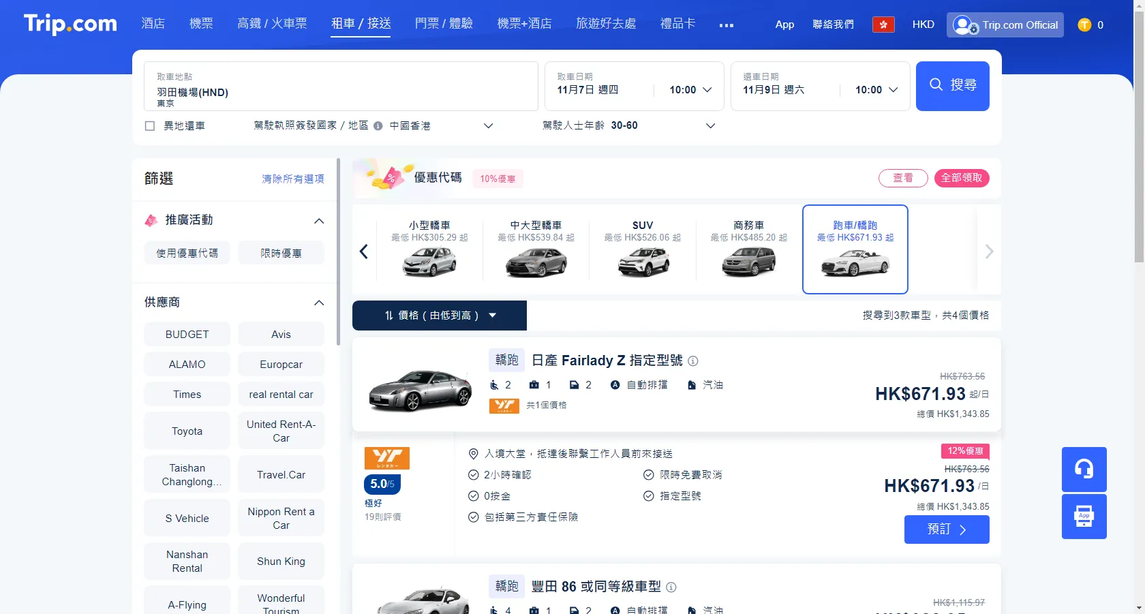Collapse the 供應商 filter section
The width and height of the screenshot is (1145, 614).
click(x=318, y=303)
